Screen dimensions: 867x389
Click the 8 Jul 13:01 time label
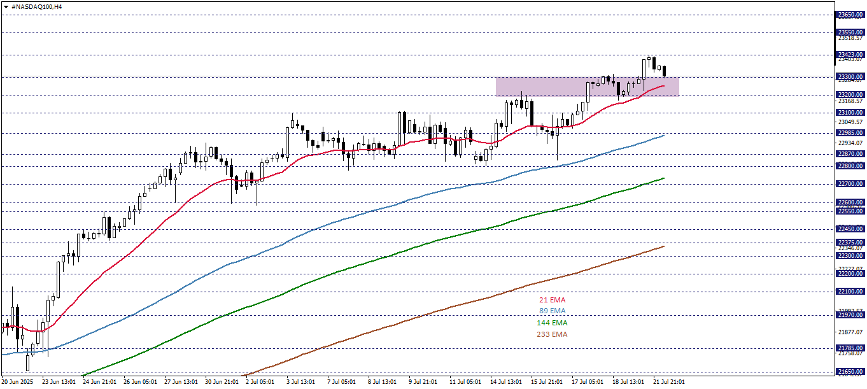pos(382,383)
